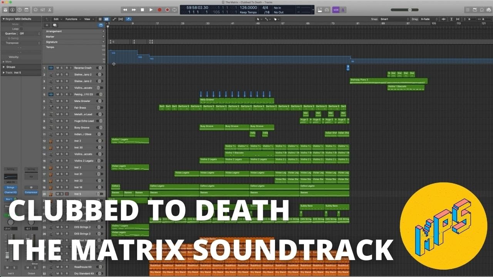
Task: Open the Snap Smart dropdown
Action: [394, 19]
